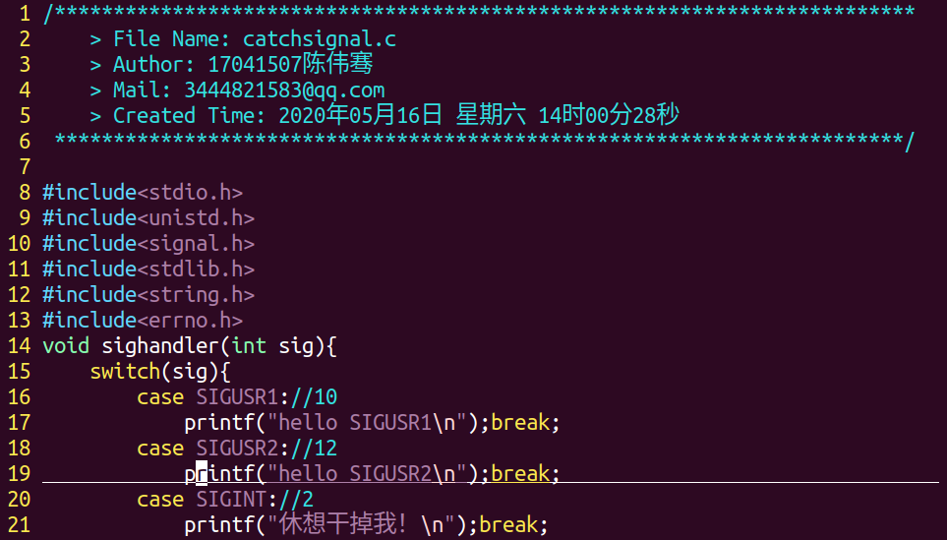Viewport: 947px width, 540px height.
Task: Click the break keyword on line 17
Action: [x=520, y=423]
